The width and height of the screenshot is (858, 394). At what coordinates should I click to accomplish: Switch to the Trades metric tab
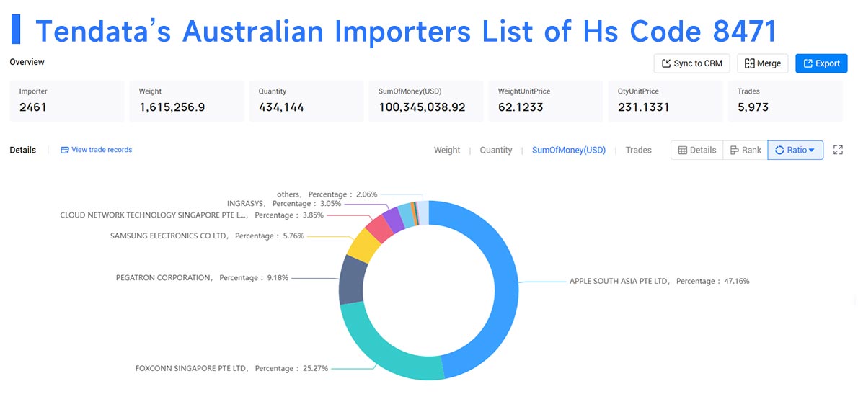tap(639, 151)
